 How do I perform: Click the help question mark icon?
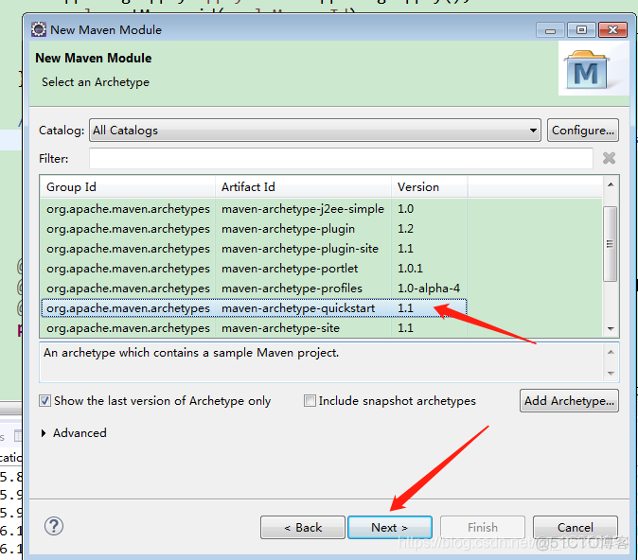point(54,526)
